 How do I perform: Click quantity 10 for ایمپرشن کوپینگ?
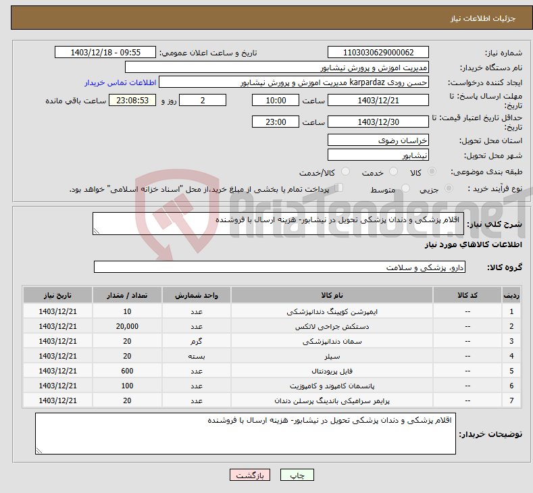click(127, 311)
